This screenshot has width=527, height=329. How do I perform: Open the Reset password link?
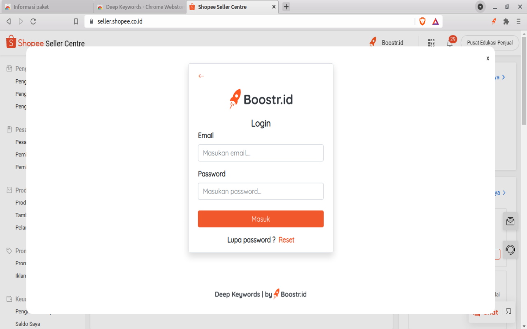click(x=287, y=240)
